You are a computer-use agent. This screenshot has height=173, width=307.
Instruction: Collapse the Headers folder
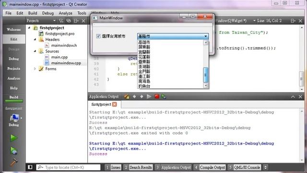[x=35, y=39]
